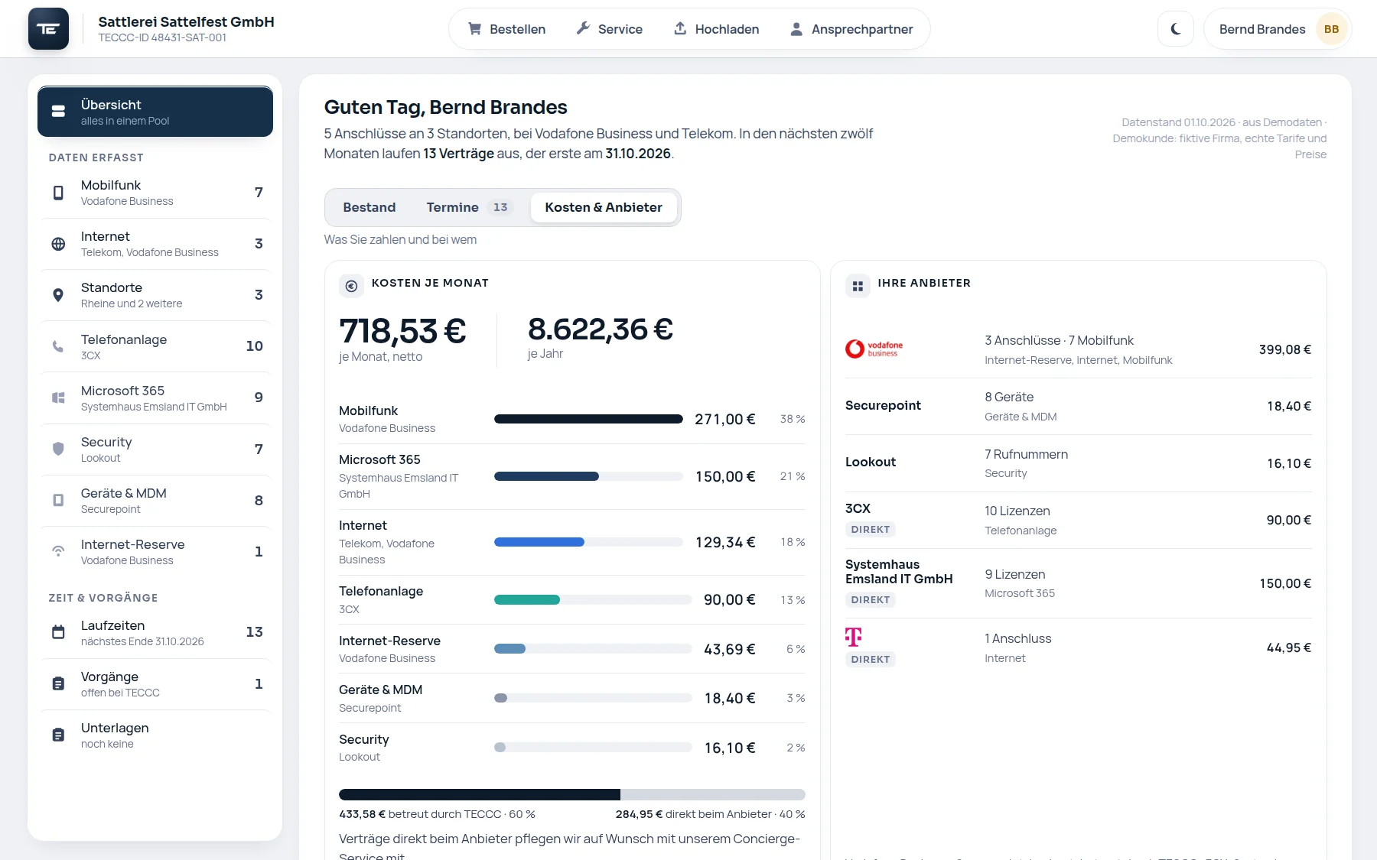The image size is (1377, 860).
Task: Click the Internet-Reserve wifi icon
Action: coord(58,551)
